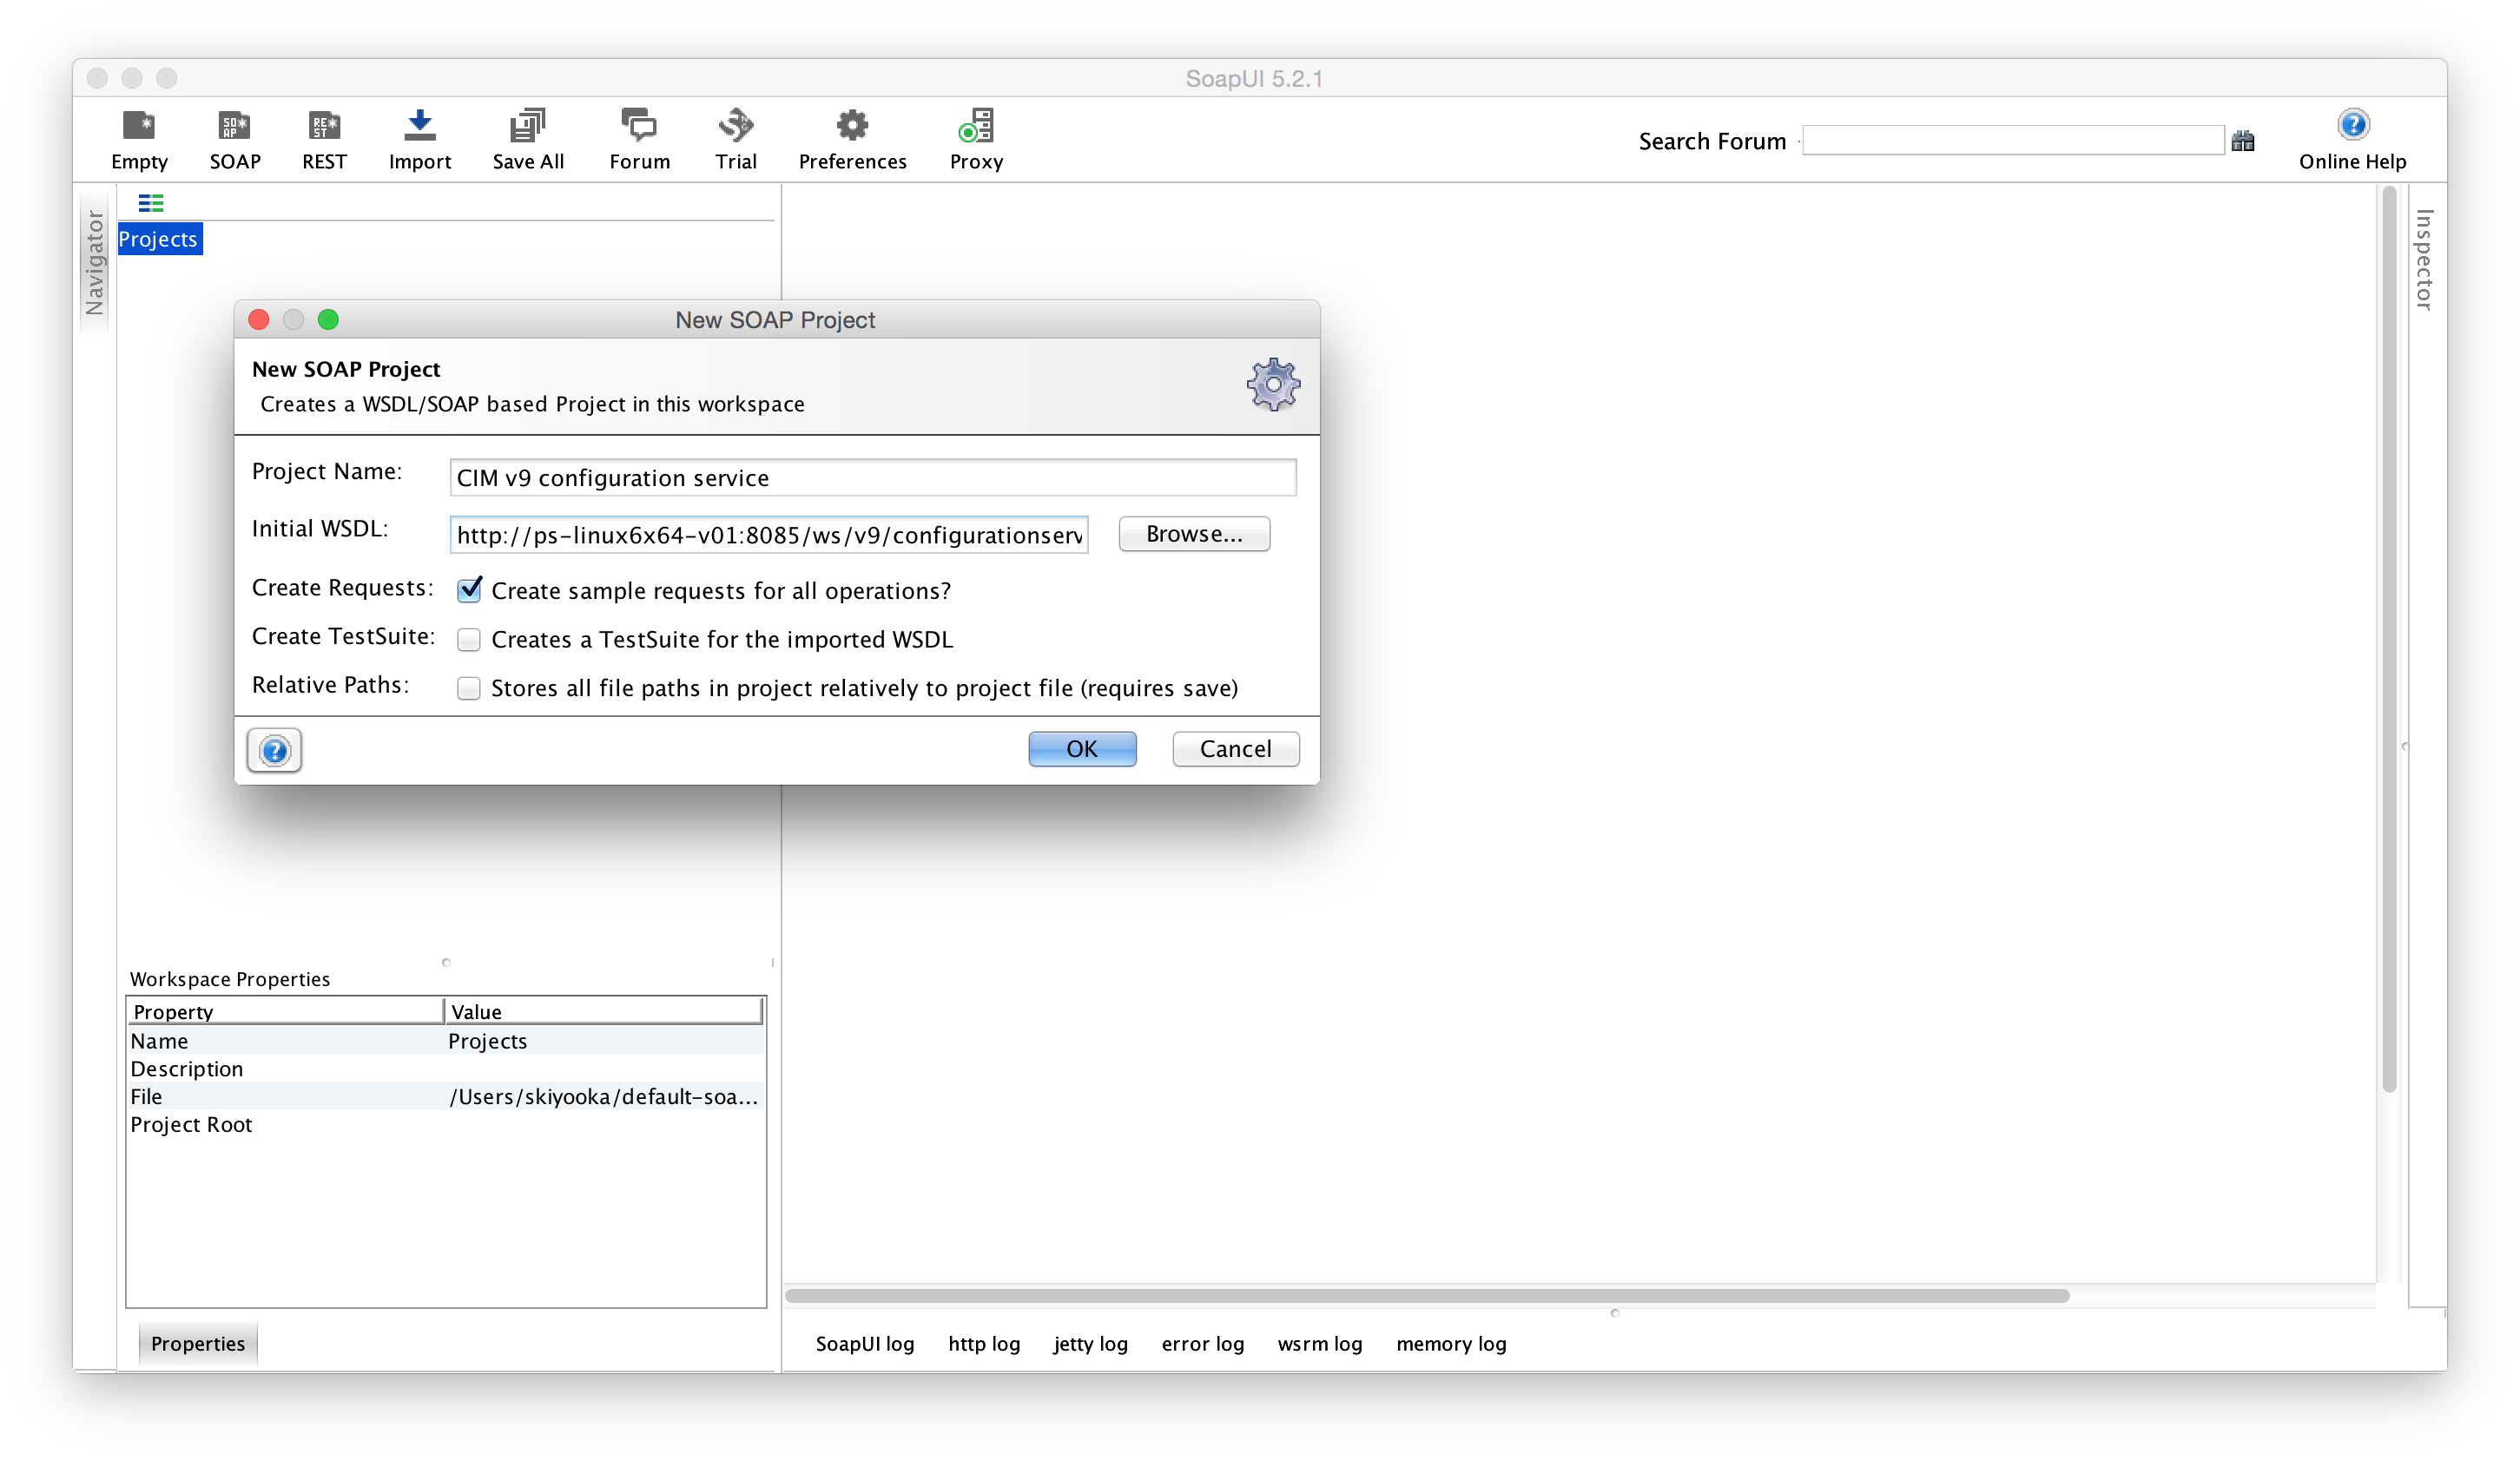Enable TestSuite creation for imported WSDL

pyautogui.click(x=469, y=639)
